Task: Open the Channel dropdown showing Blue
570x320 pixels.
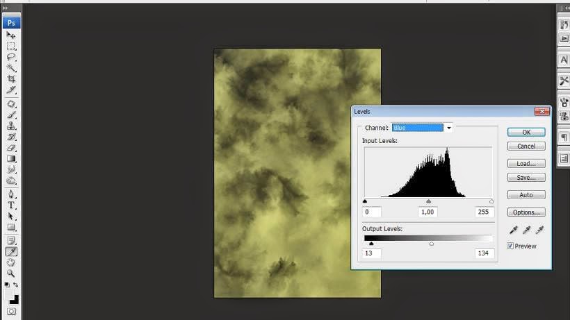Action: coord(423,128)
